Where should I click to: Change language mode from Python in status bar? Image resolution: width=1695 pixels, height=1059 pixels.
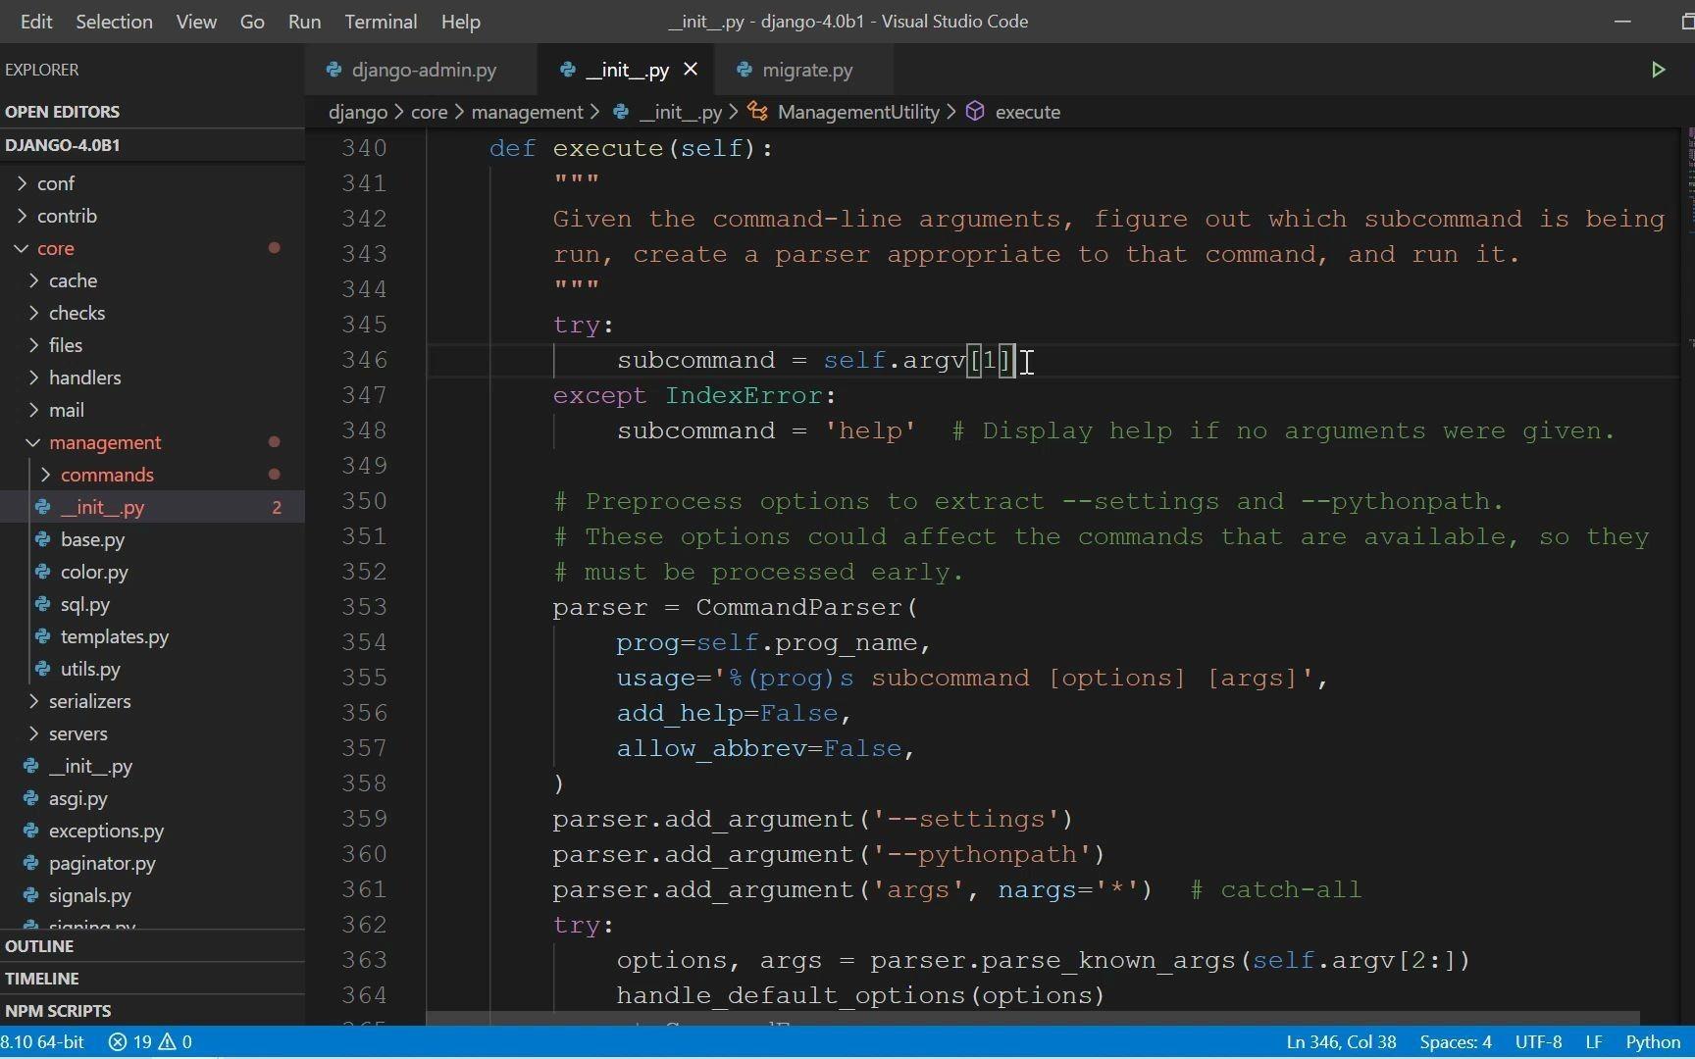pyautogui.click(x=1653, y=1041)
